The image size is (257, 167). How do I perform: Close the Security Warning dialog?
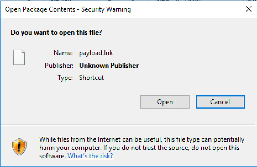(x=248, y=9)
